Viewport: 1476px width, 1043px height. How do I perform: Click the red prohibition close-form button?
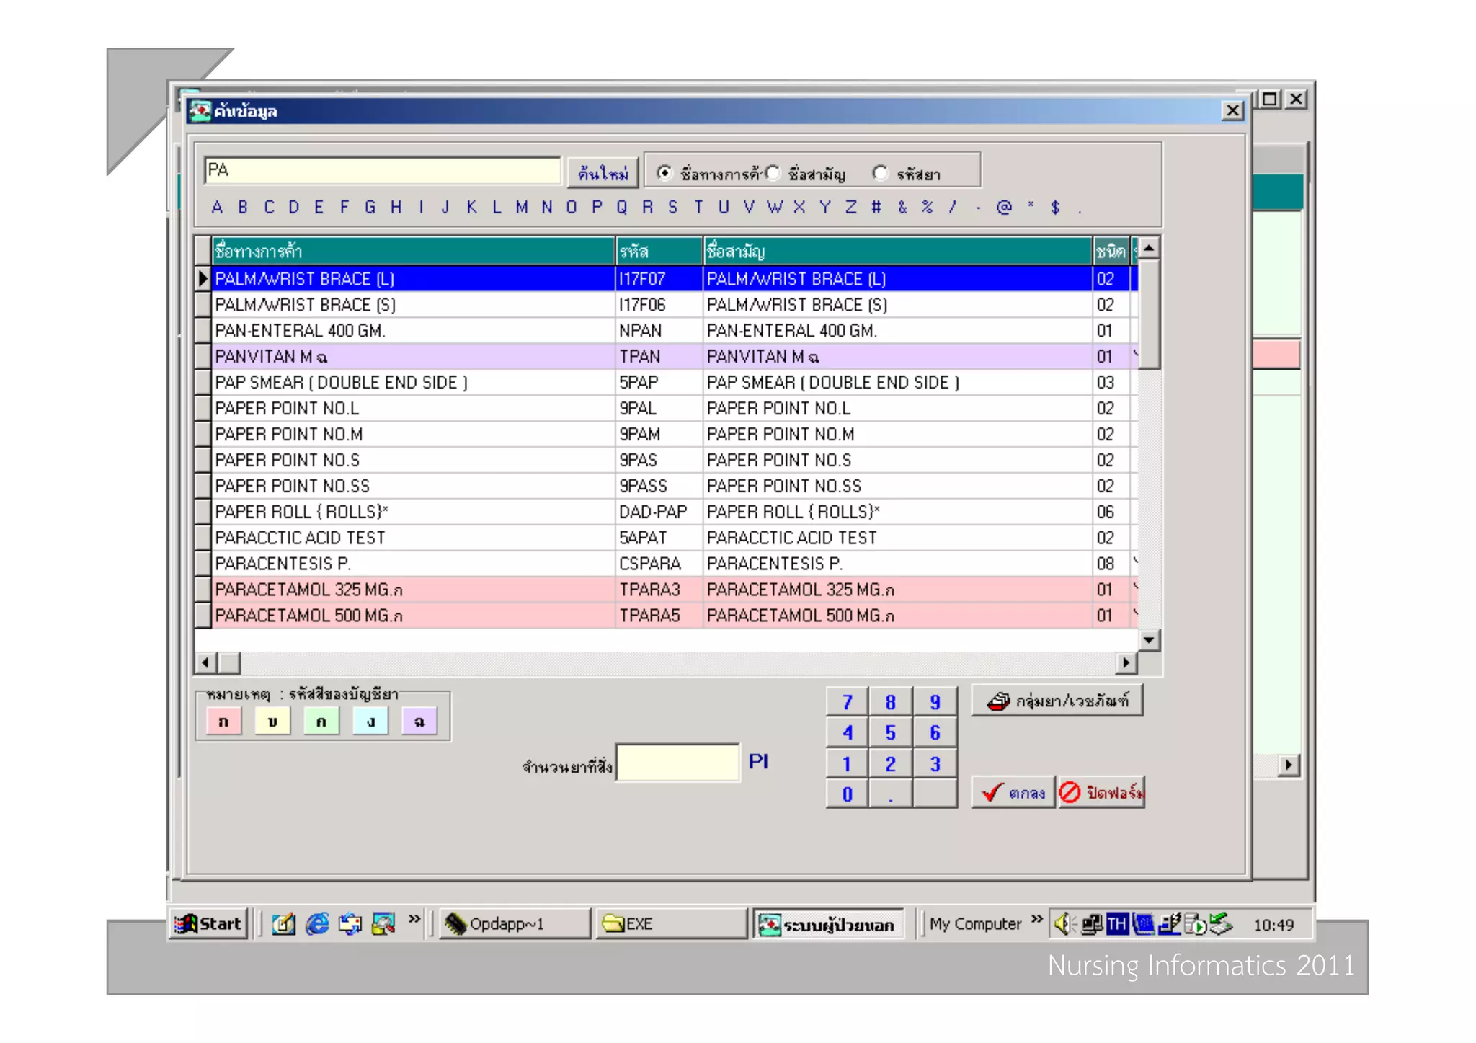1101,792
